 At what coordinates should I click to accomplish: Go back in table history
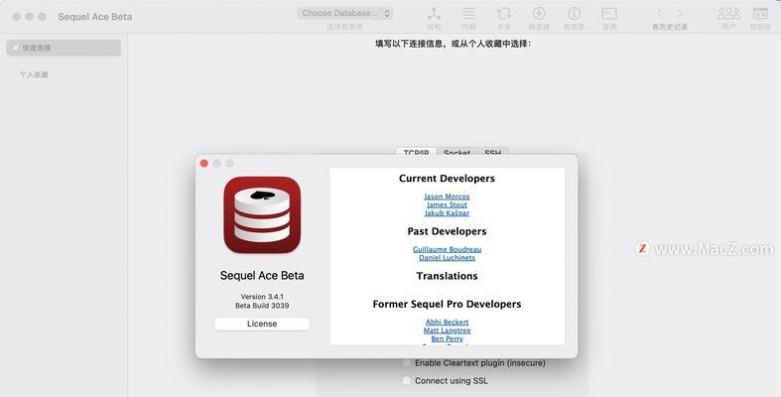tap(659, 14)
